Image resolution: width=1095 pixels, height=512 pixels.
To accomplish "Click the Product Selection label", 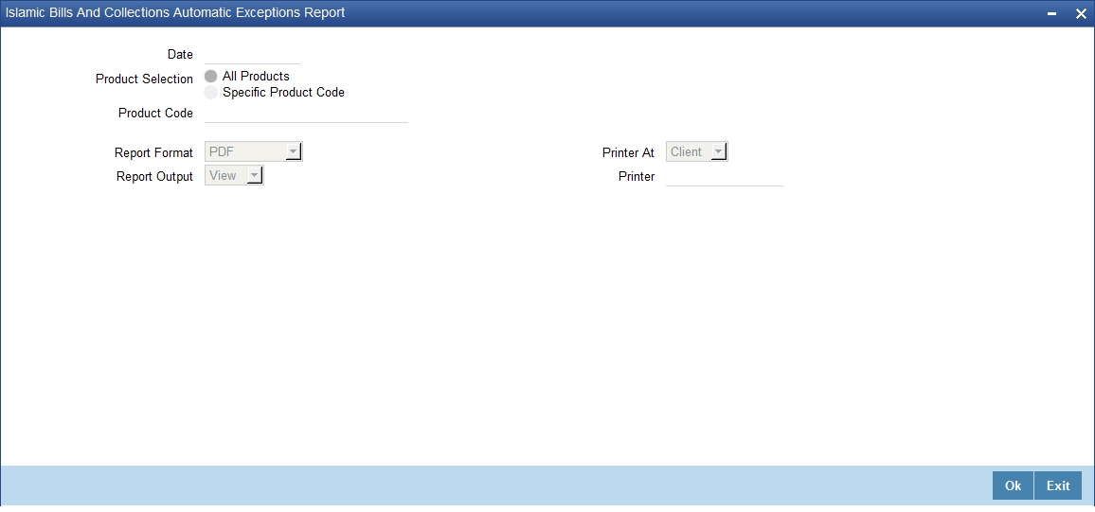I will (x=145, y=79).
